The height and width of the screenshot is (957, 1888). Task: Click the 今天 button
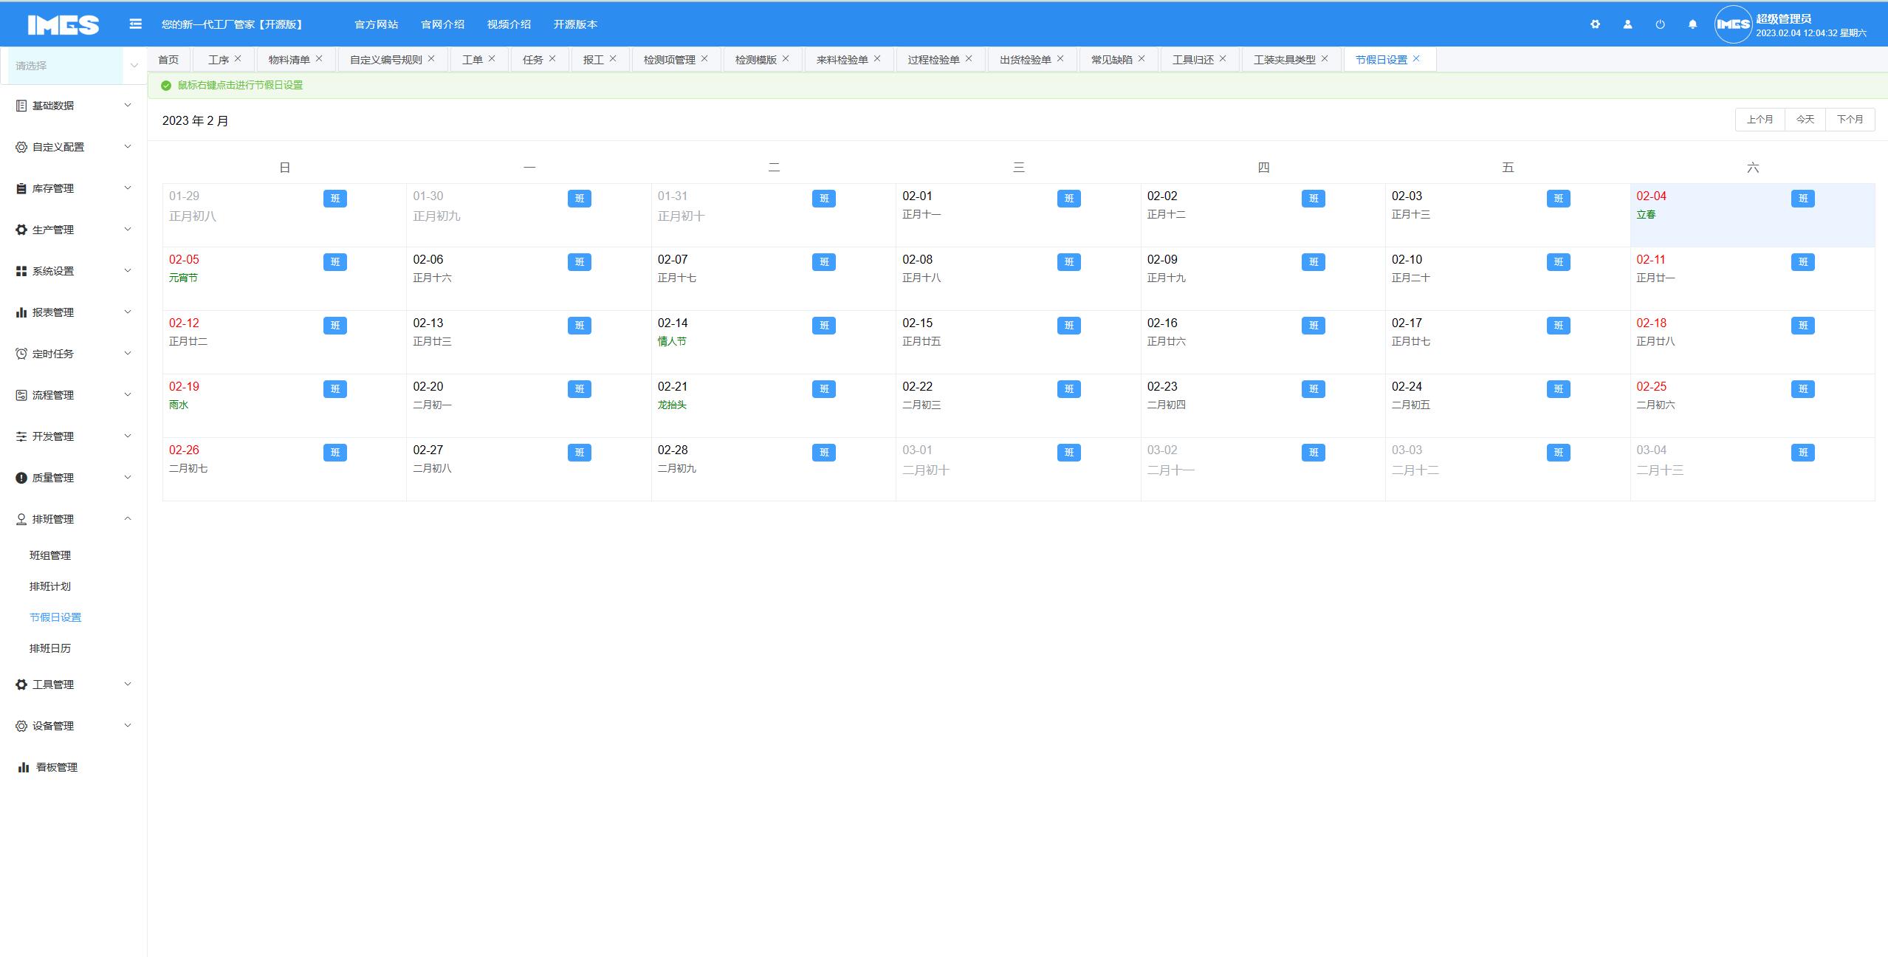tap(1805, 120)
